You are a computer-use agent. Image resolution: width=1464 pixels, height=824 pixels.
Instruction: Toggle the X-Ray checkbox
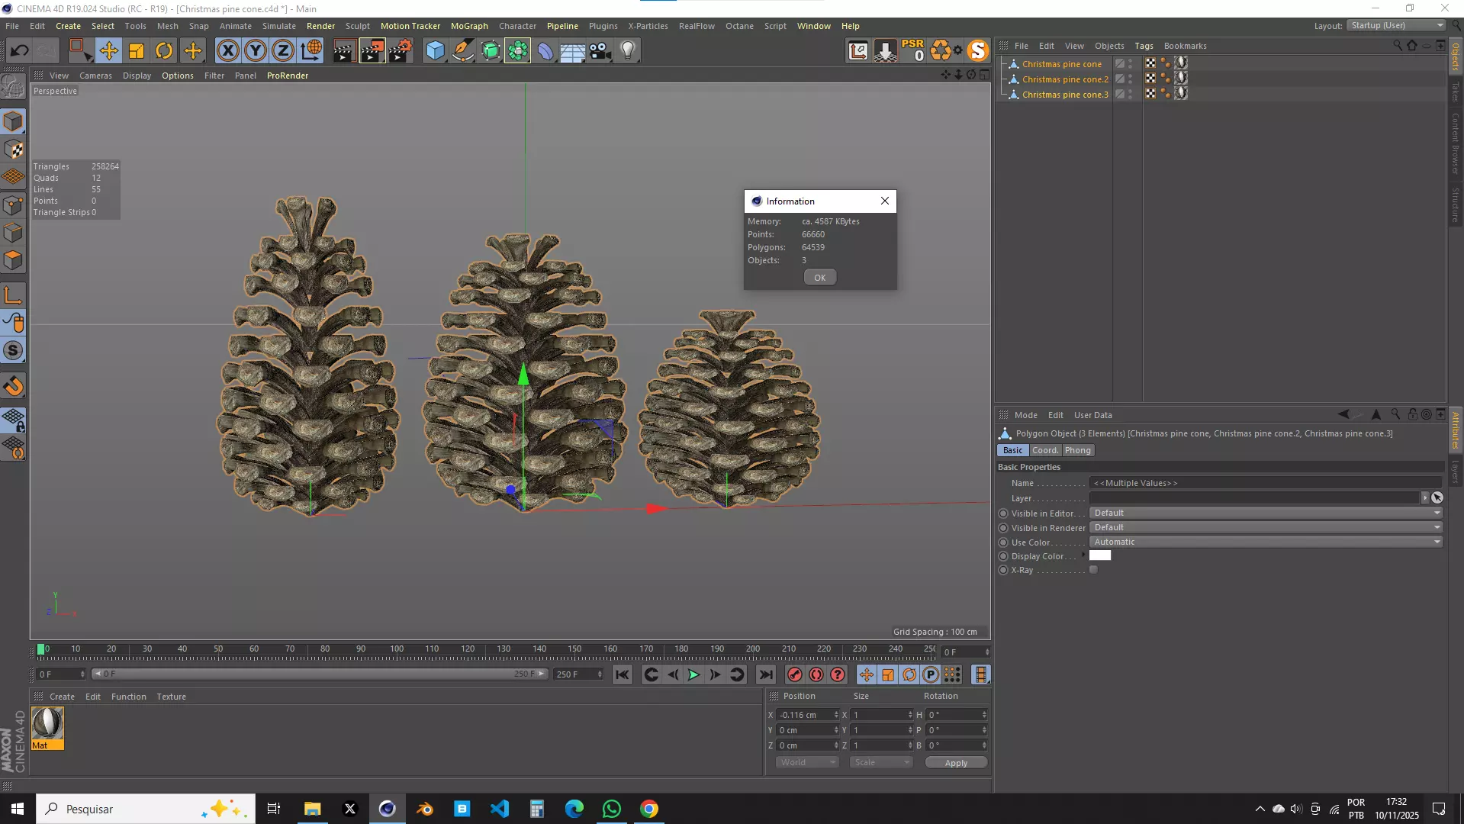pos(1093,570)
